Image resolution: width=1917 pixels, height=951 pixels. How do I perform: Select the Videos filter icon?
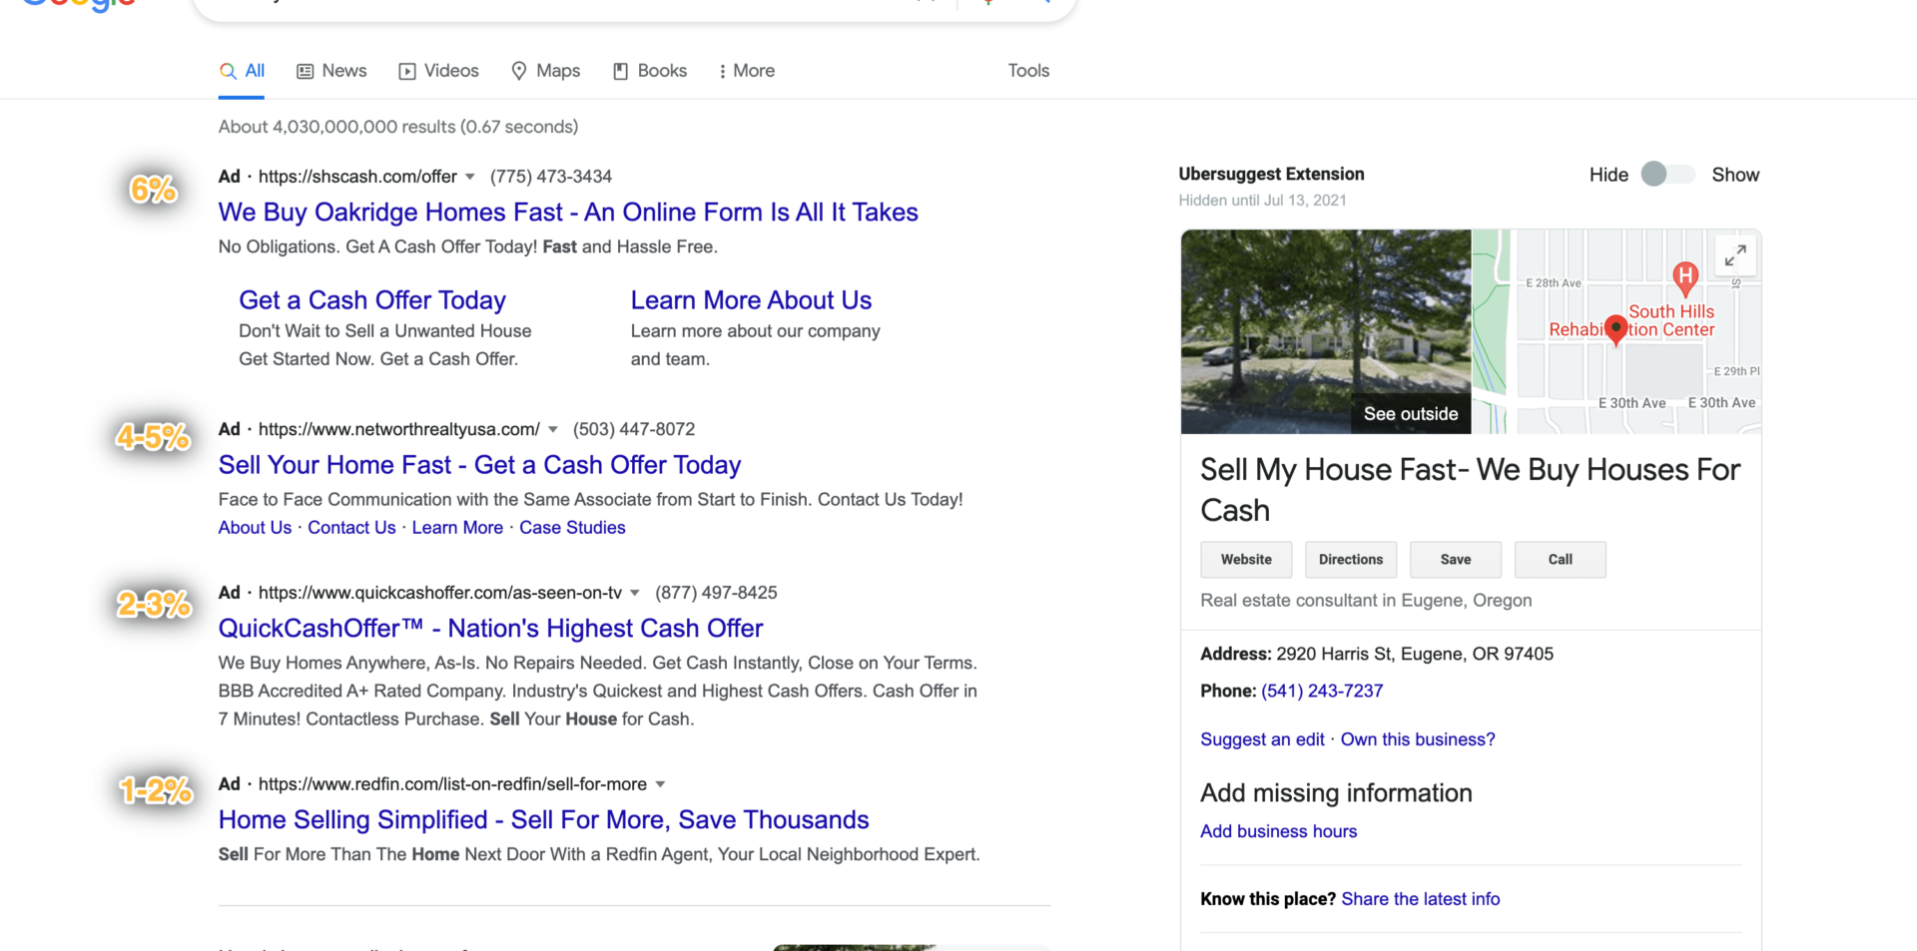point(407,71)
